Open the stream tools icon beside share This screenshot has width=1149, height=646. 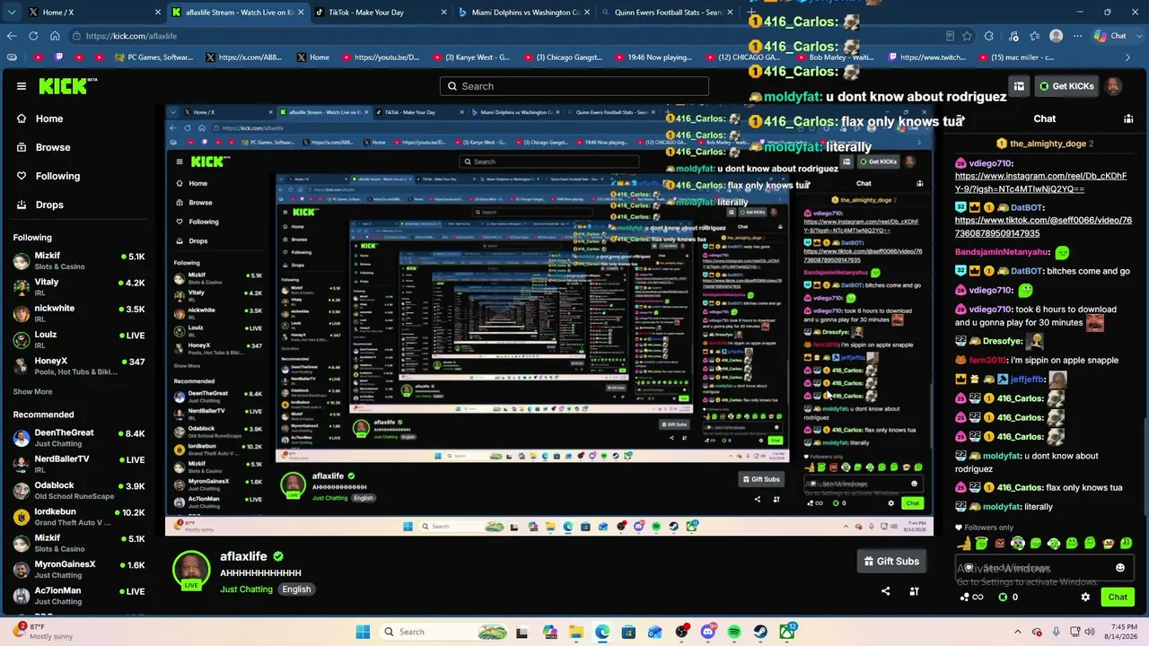[915, 591]
